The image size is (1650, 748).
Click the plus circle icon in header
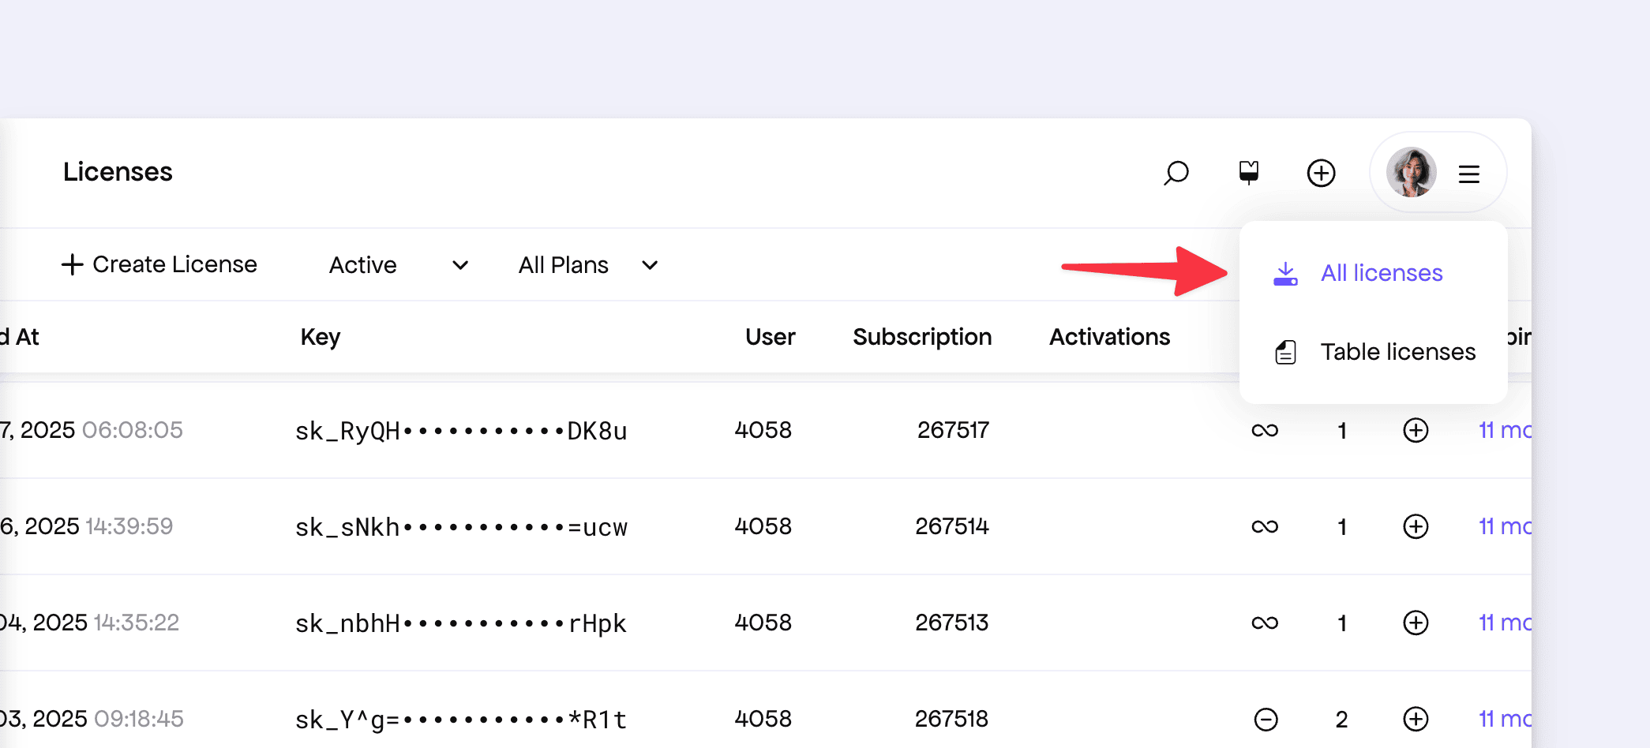point(1321,173)
